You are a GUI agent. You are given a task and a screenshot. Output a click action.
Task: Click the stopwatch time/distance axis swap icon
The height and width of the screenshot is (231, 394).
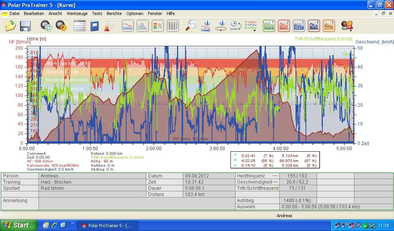coord(235,26)
